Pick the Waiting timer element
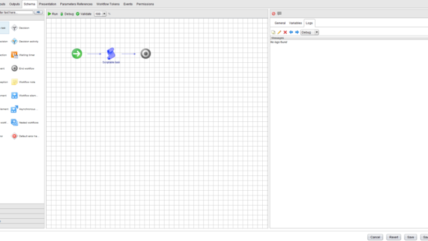Viewport: 428px width, 241px height. [23, 55]
